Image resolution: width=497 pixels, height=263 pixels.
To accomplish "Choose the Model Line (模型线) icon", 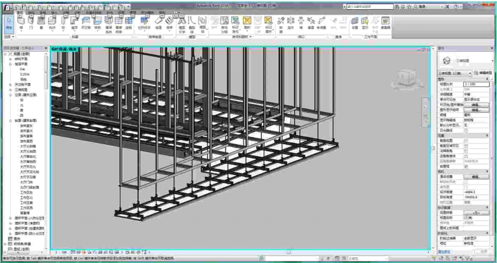I will [x=191, y=21].
